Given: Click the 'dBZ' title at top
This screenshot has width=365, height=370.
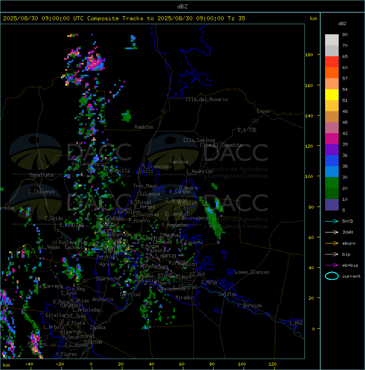Looking at the screenshot, I should pos(182,6).
